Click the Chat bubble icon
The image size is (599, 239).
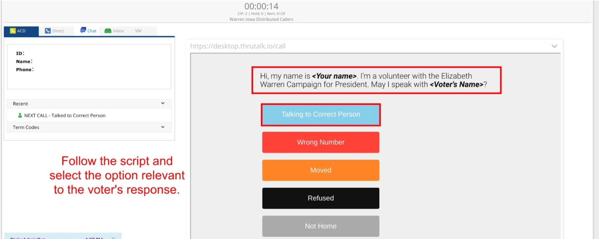click(83, 30)
